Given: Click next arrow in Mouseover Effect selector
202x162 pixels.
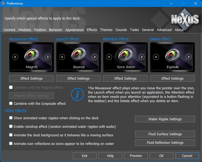Looking at the screenshot, I should (48, 57).
